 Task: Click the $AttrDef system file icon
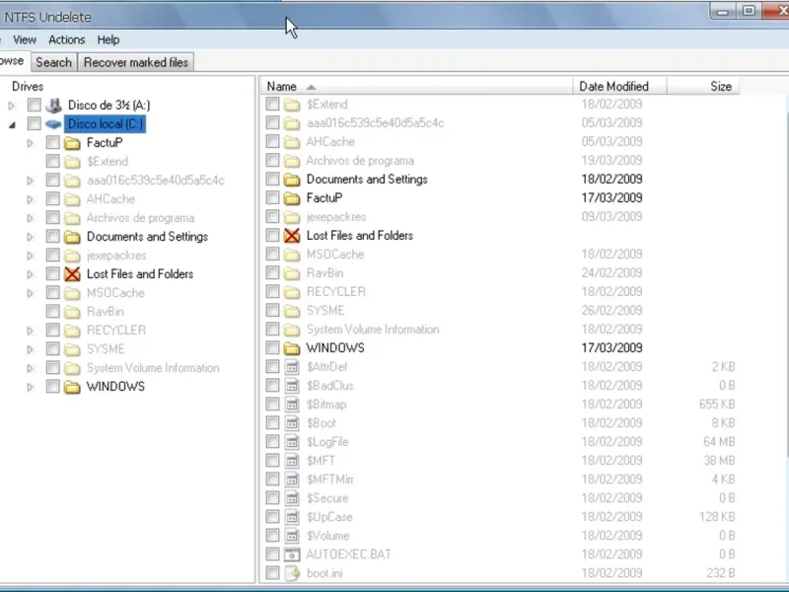click(292, 367)
